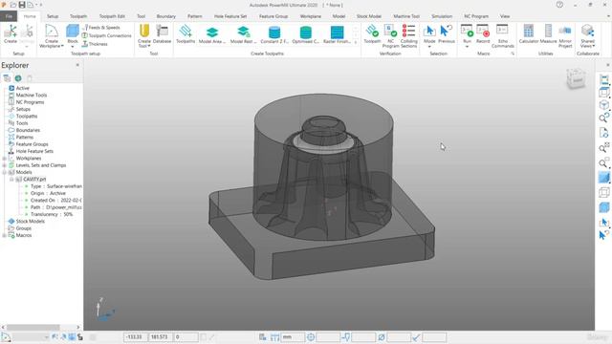Toggle wireframe view
Viewport: 612px width, 344px height.
tap(603, 192)
